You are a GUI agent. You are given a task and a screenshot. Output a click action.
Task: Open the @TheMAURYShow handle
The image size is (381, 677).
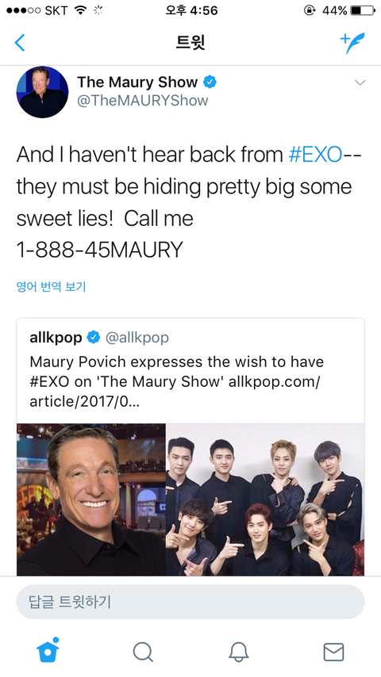coord(142,101)
